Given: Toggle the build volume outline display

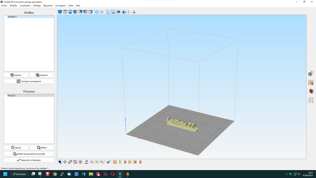Looking at the screenshot, I should click(113, 12).
